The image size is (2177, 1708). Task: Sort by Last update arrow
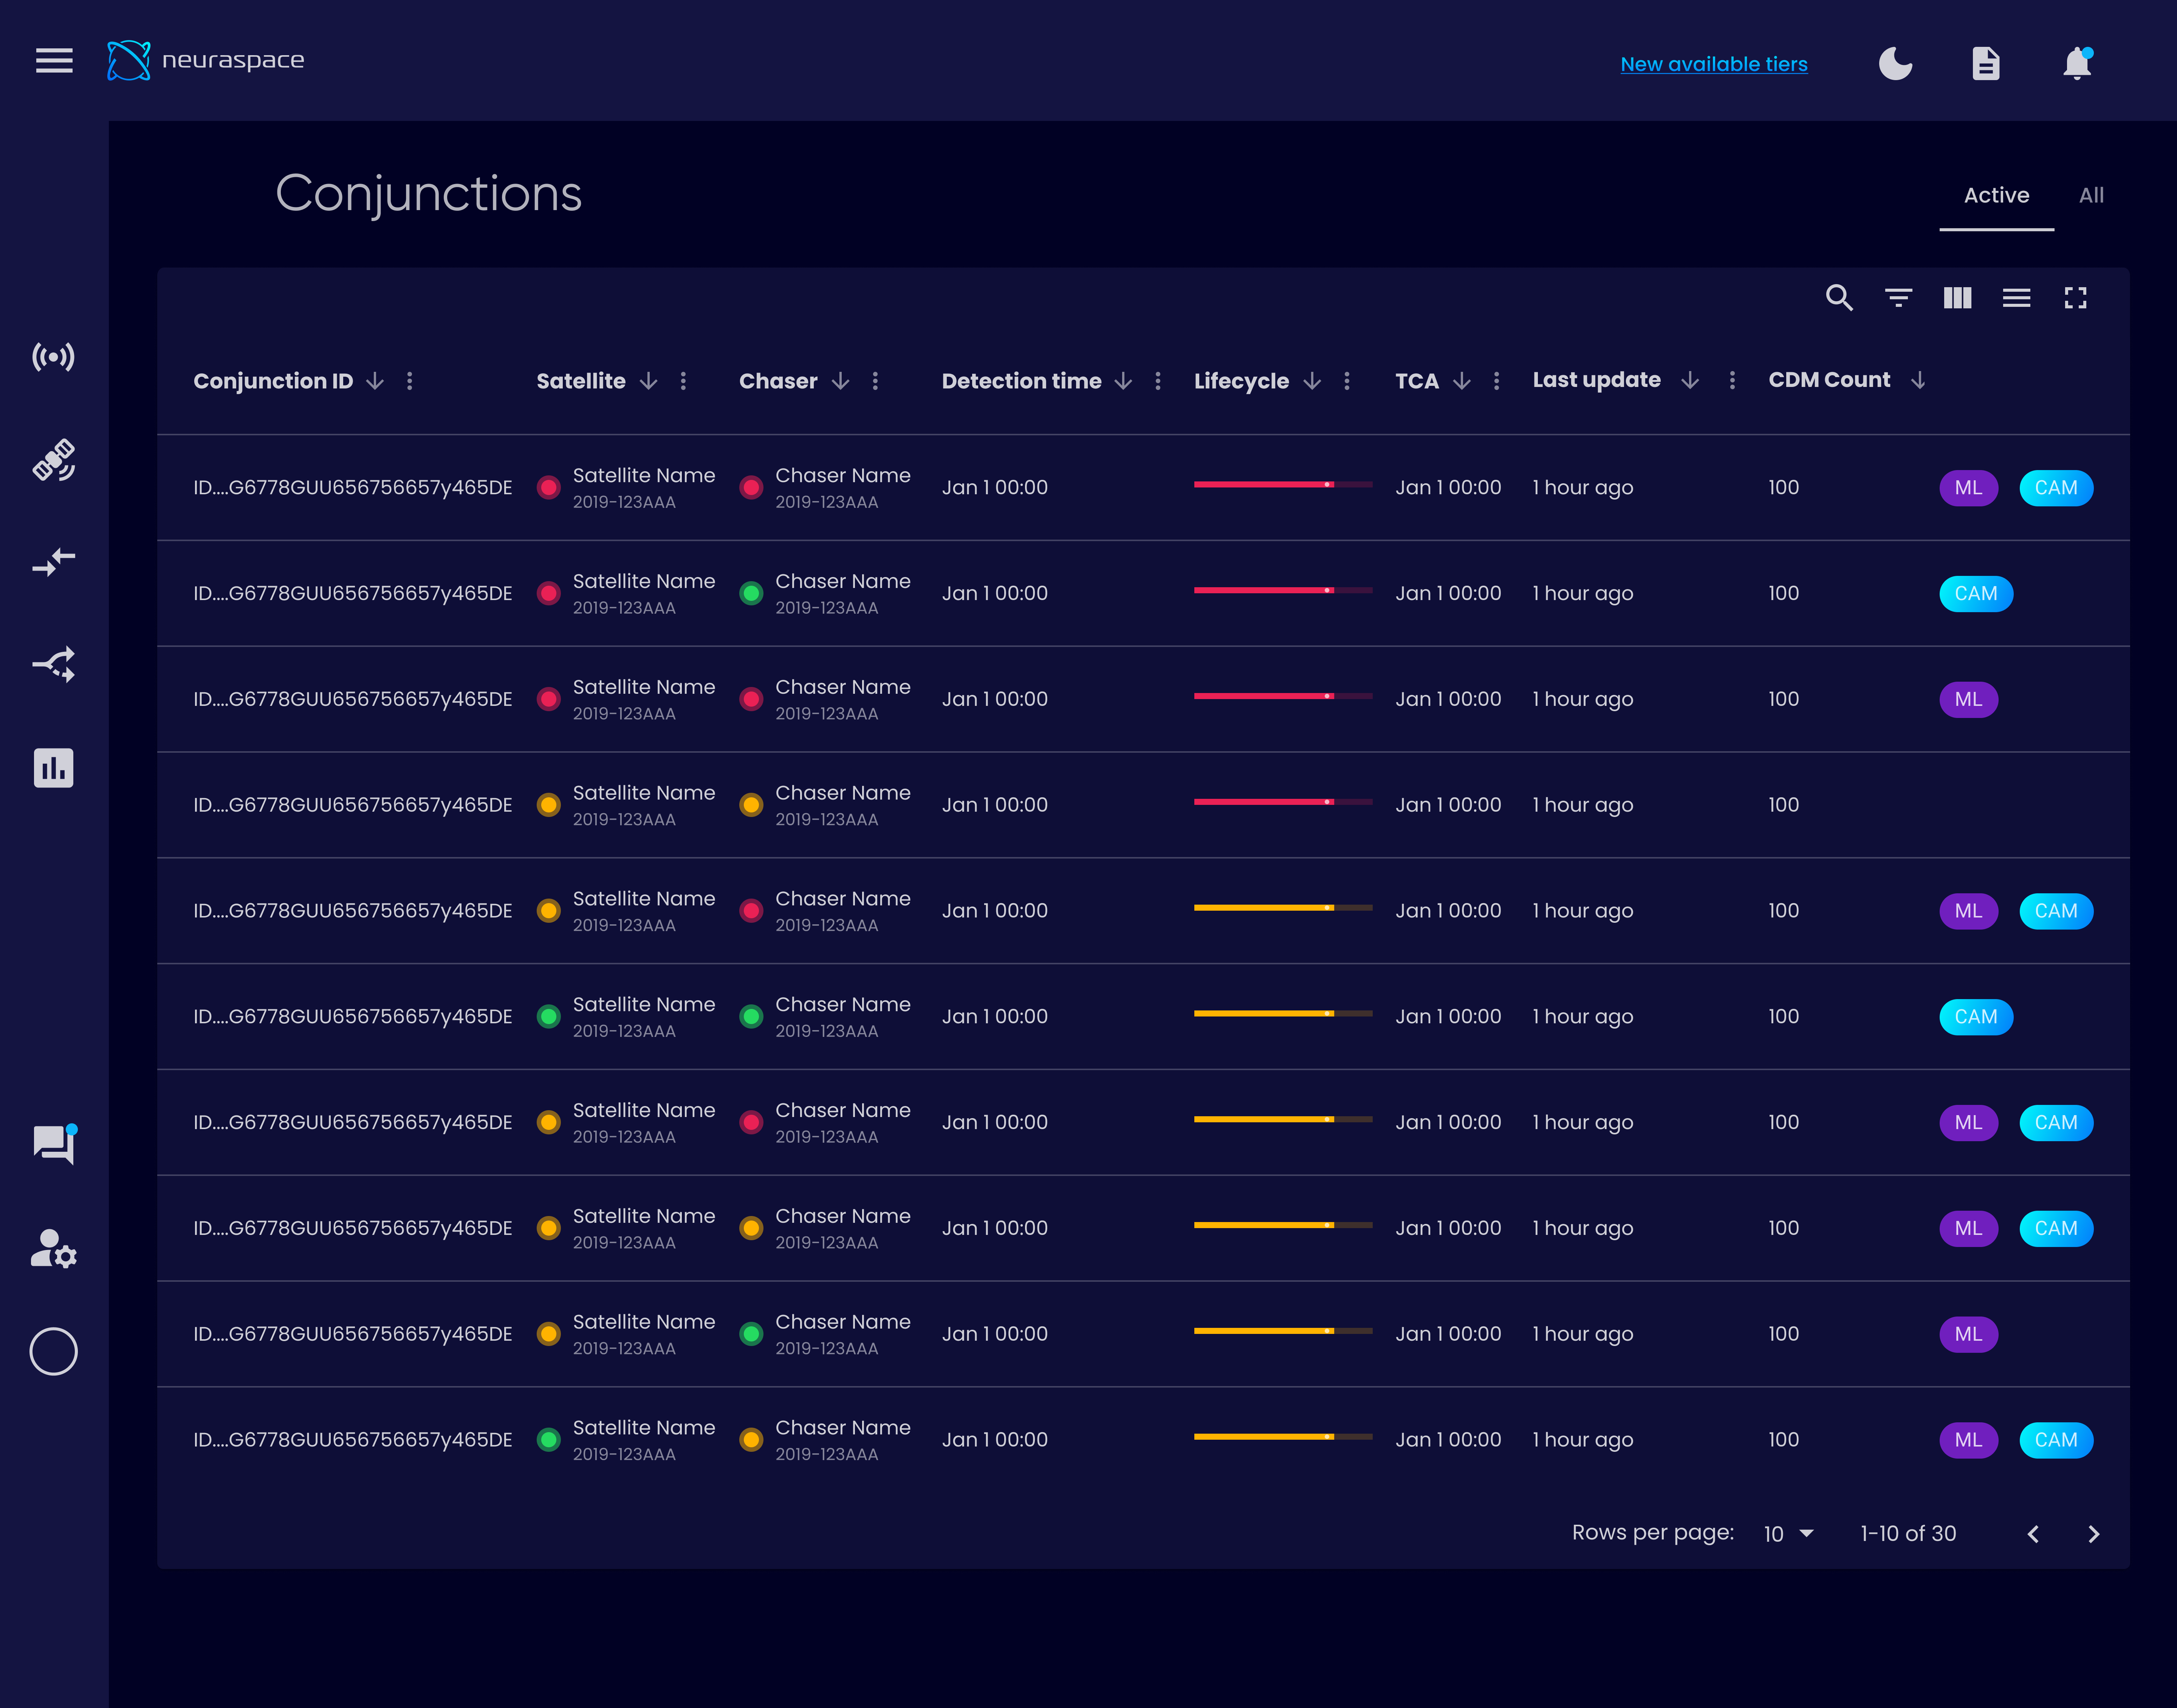[x=1690, y=380]
